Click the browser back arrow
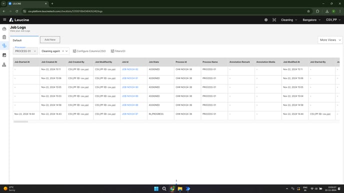Viewport: 344px width, 193px height. point(4,11)
